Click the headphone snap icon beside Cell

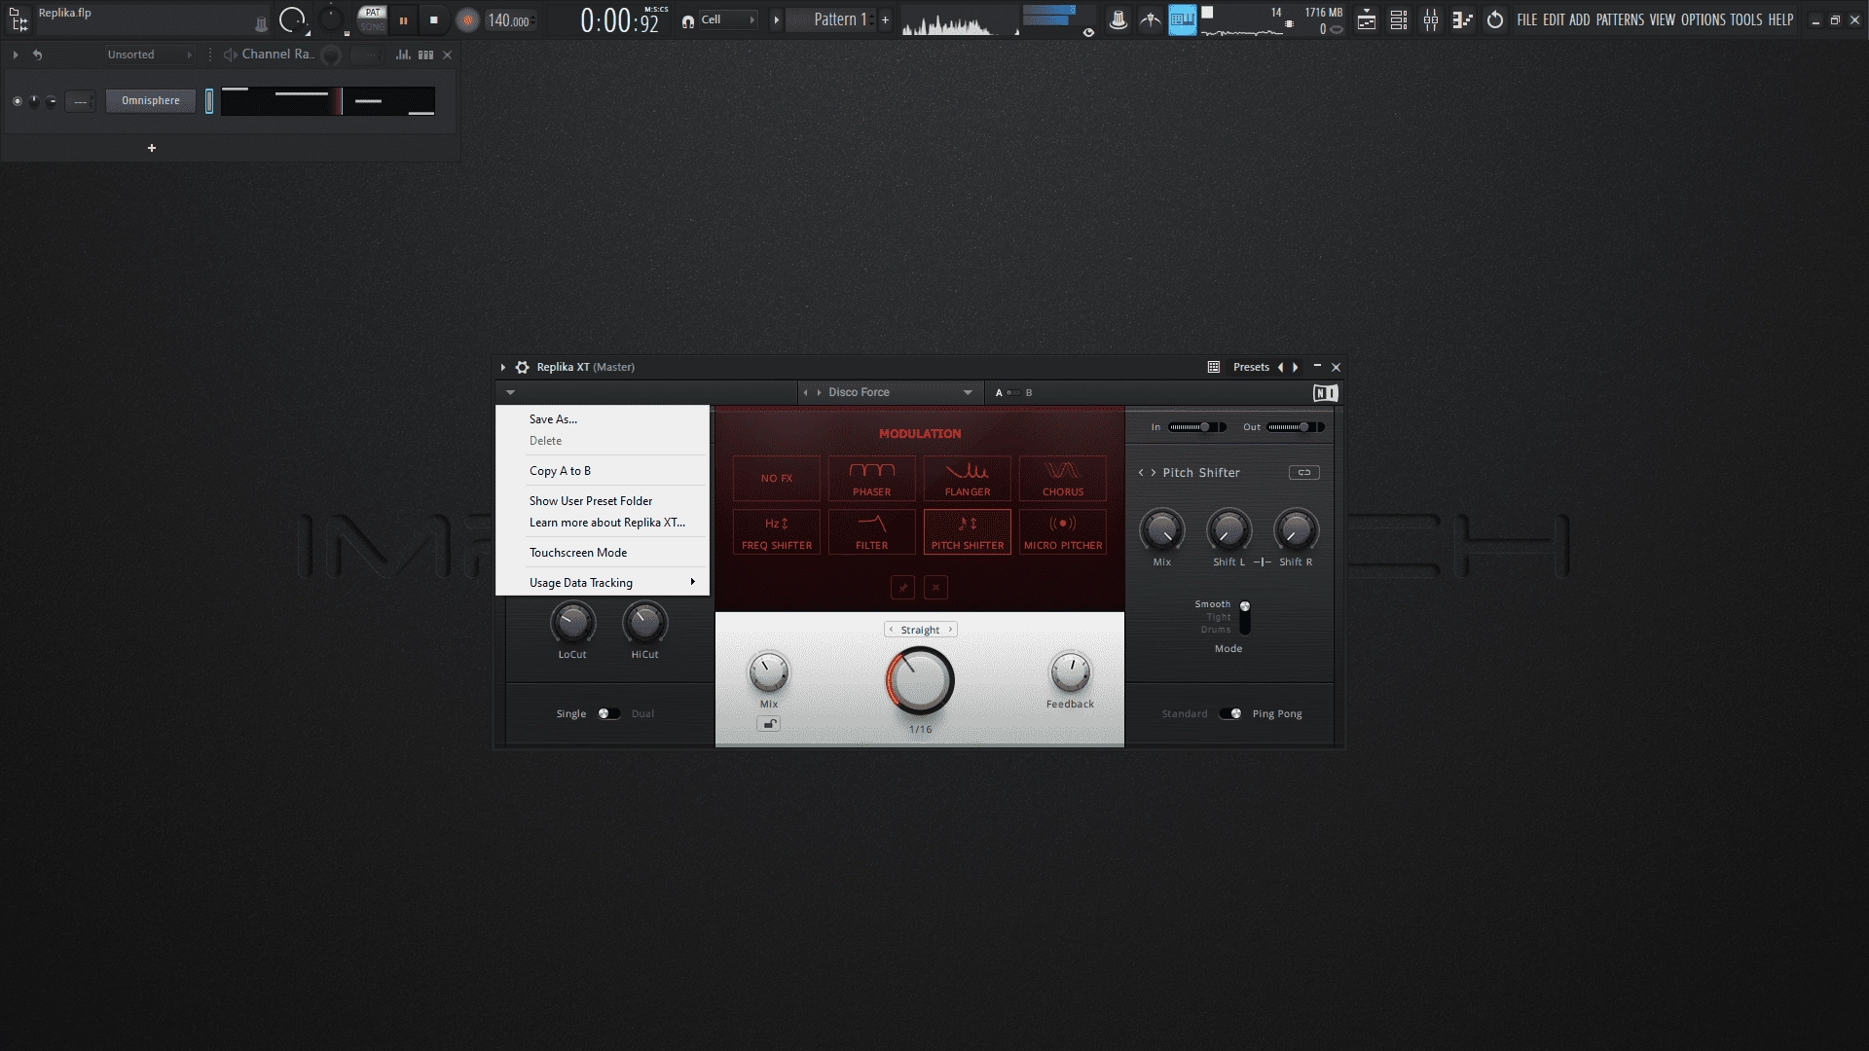coord(687,20)
